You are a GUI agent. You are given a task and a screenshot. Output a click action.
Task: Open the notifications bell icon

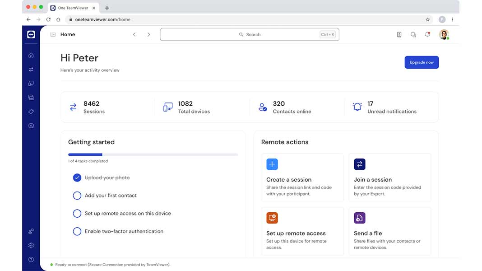pos(427,34)
